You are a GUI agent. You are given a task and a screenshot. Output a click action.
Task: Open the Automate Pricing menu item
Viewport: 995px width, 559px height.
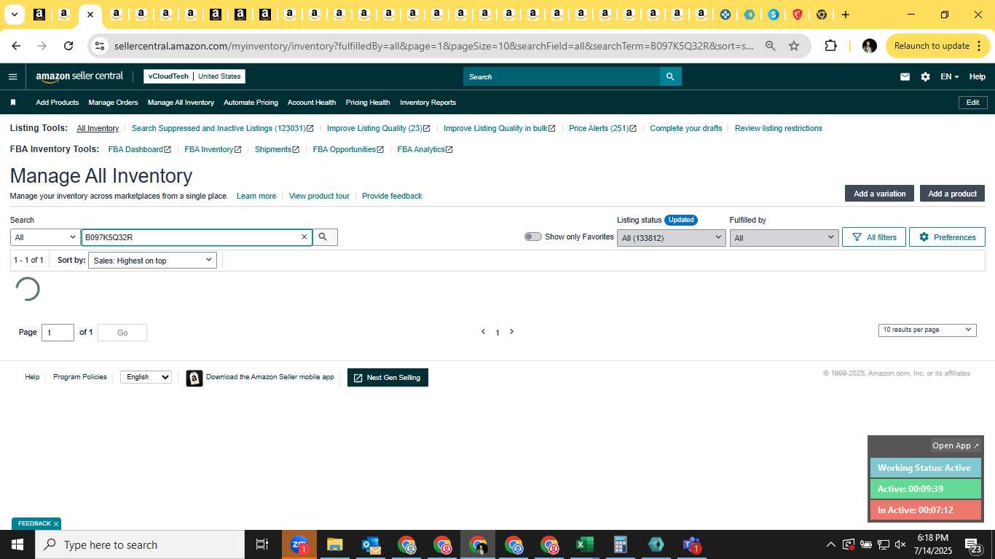point(251,103)
